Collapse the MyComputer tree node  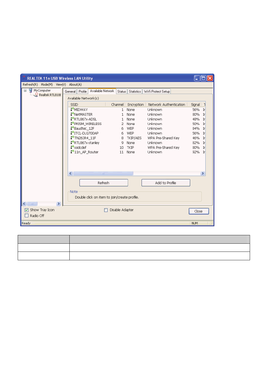coord(25,90)
